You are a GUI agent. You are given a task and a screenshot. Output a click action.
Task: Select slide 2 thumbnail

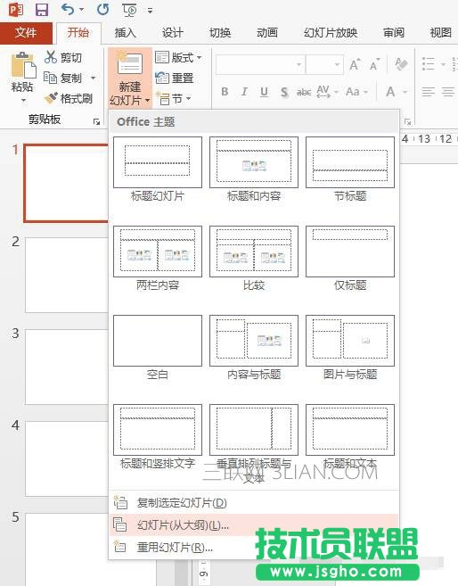tap(67, 275)
